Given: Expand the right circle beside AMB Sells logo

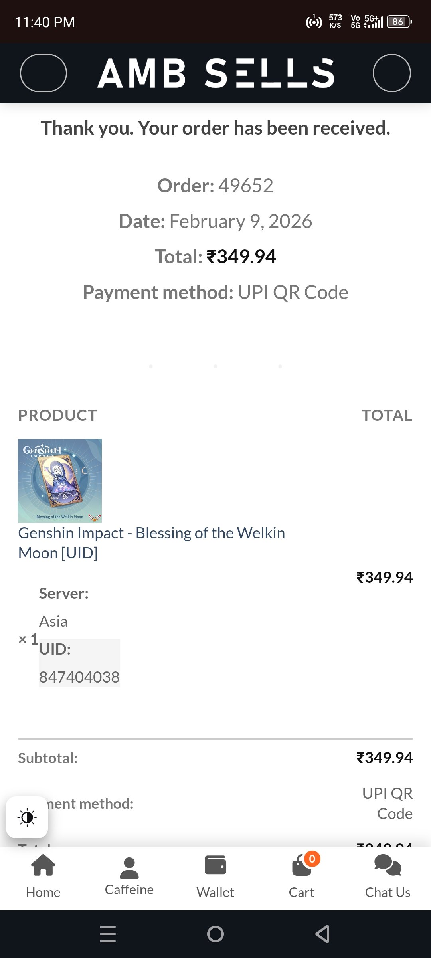Looking at the screenshot, I should (392, 73).
